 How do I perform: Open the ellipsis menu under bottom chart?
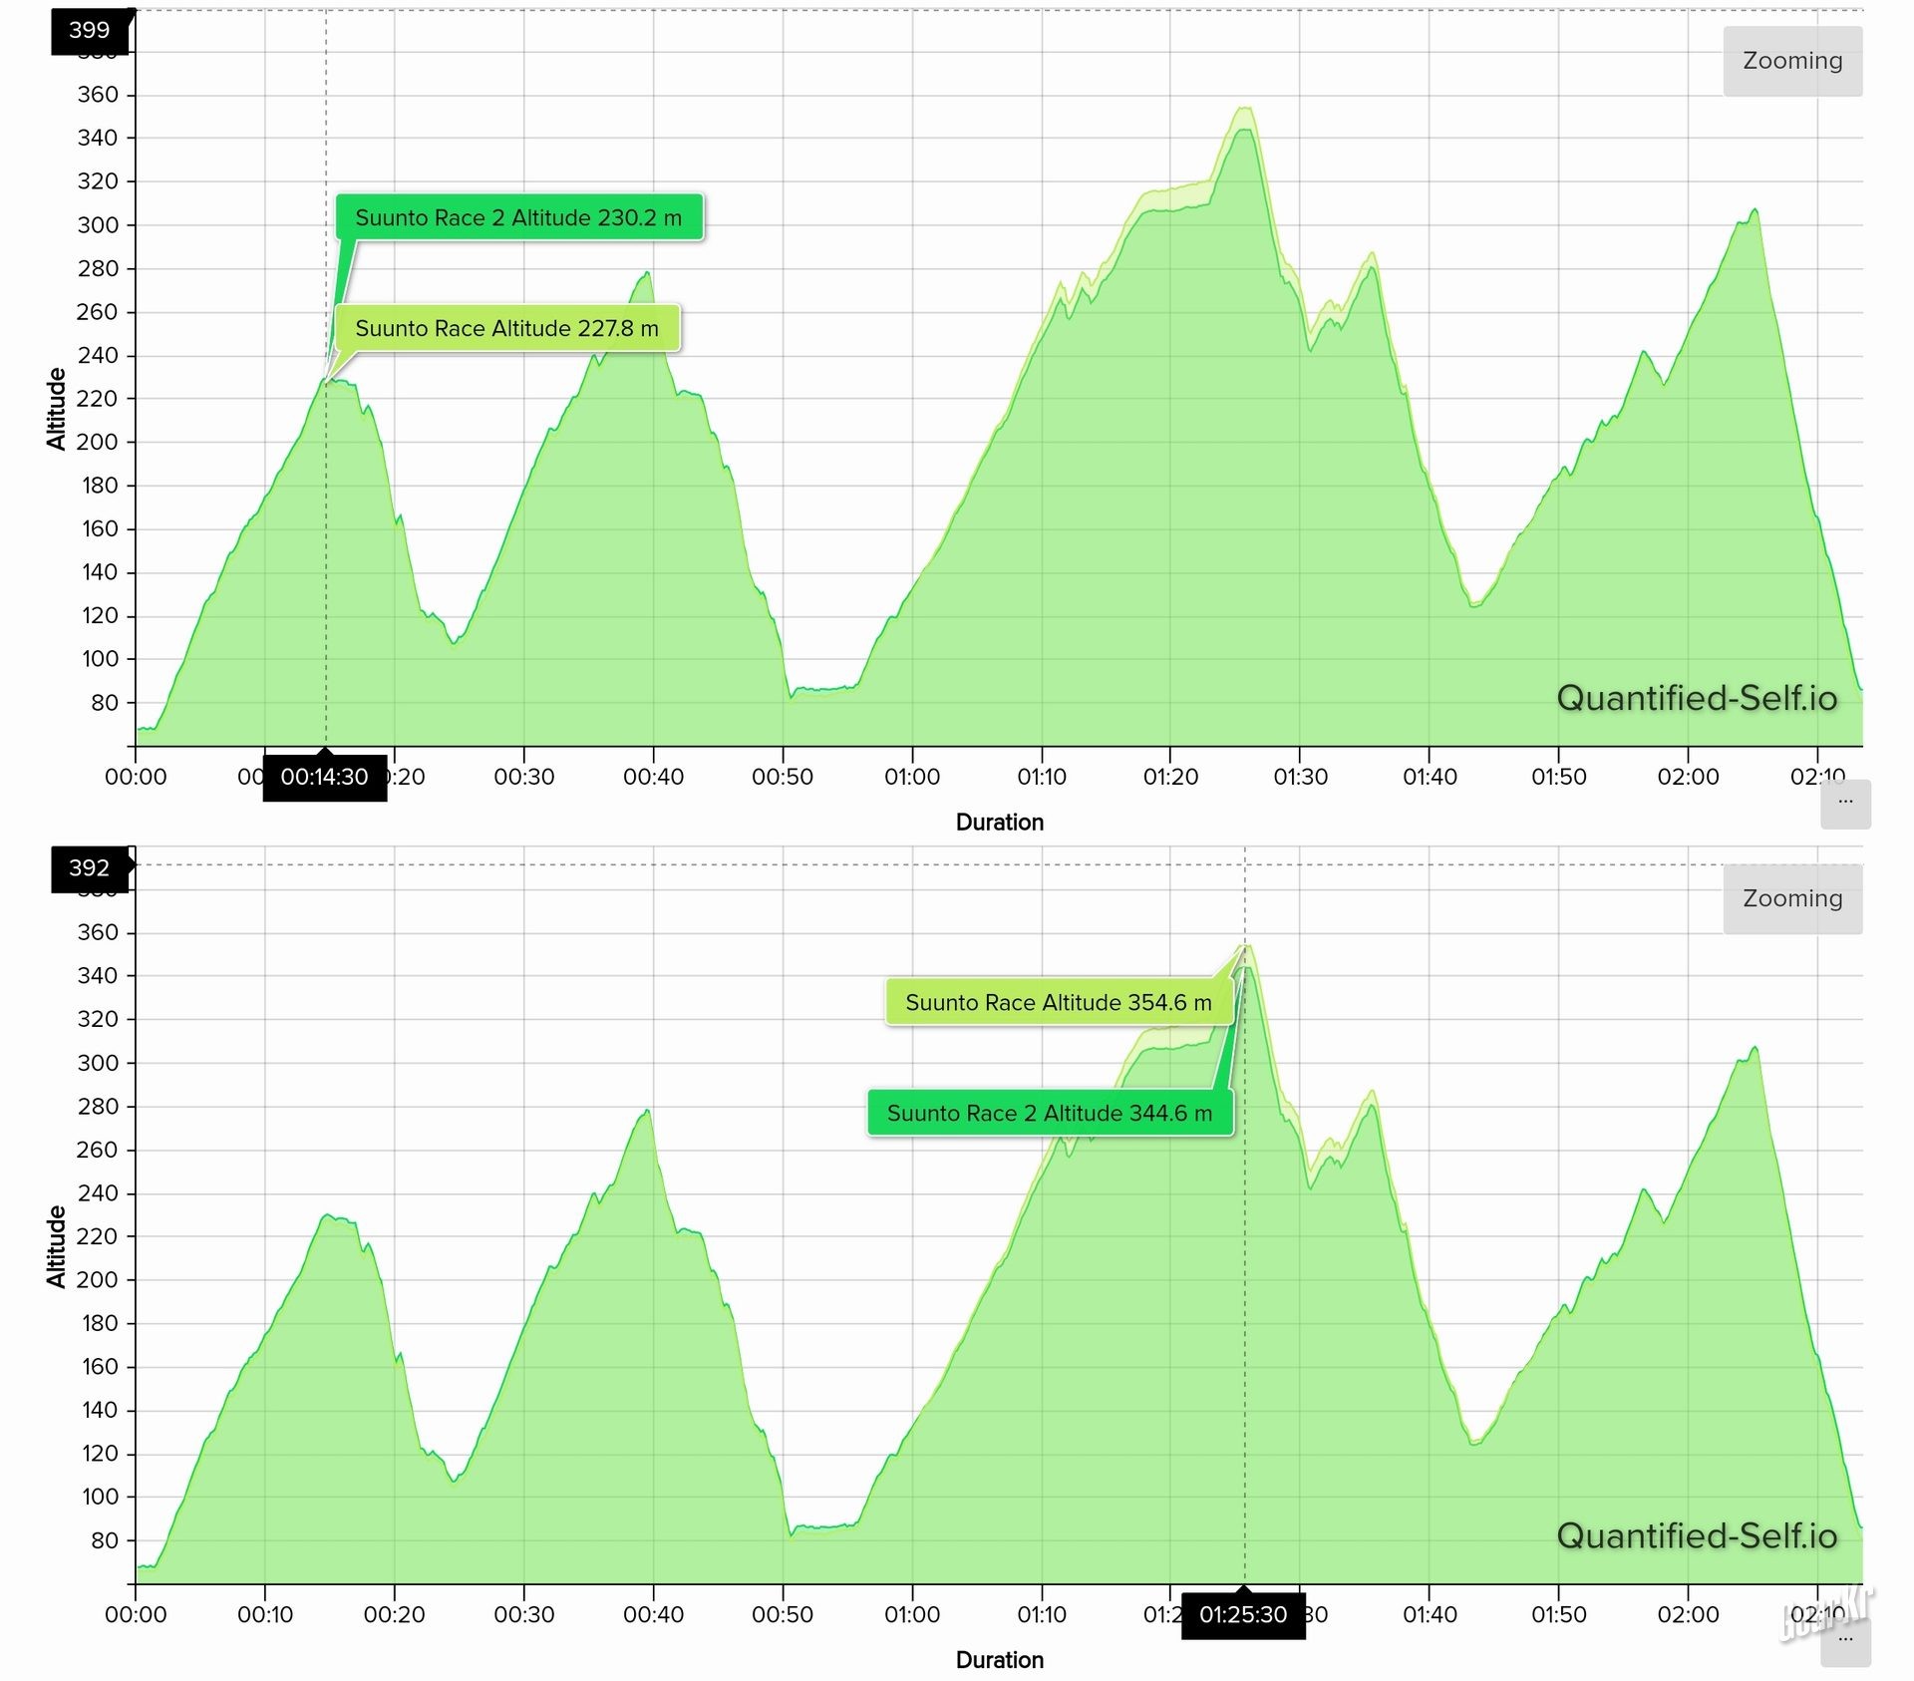(1844, 1641)
